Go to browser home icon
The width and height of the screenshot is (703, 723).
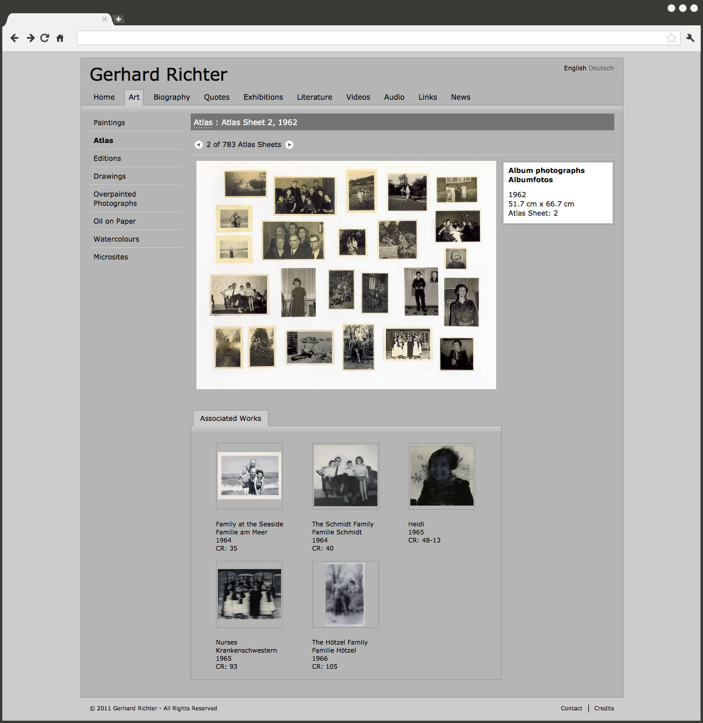[60, 38]
